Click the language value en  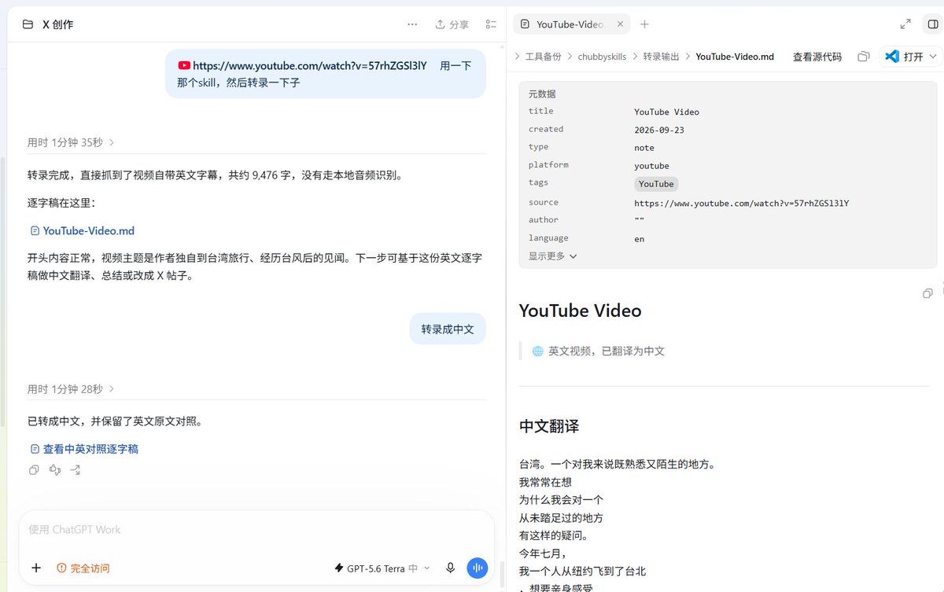(x=640, y=238)
